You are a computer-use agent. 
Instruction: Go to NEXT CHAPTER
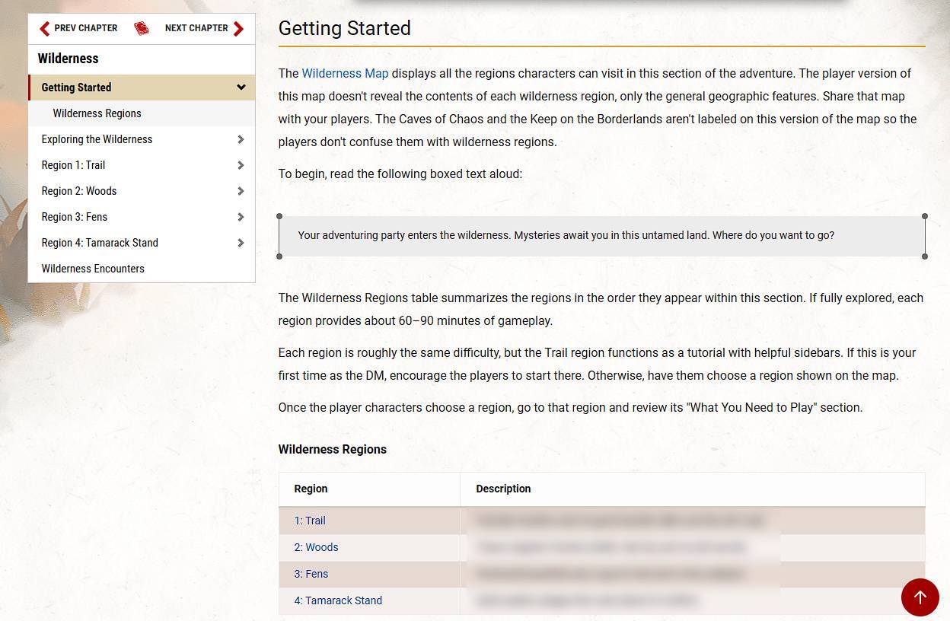pos(196,28)
